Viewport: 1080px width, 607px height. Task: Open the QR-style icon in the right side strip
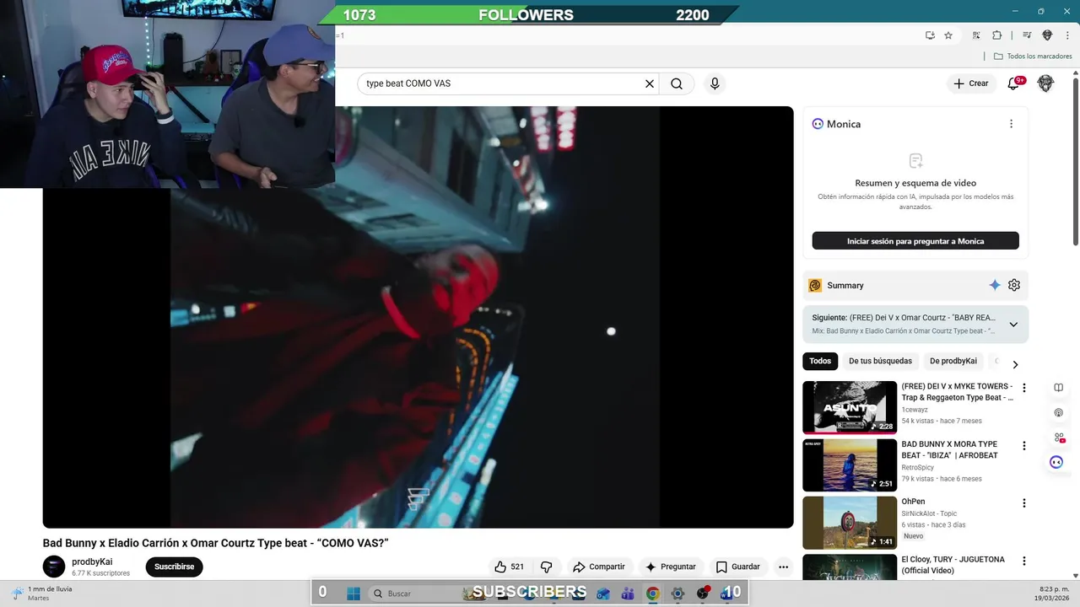click(1058, 438)
